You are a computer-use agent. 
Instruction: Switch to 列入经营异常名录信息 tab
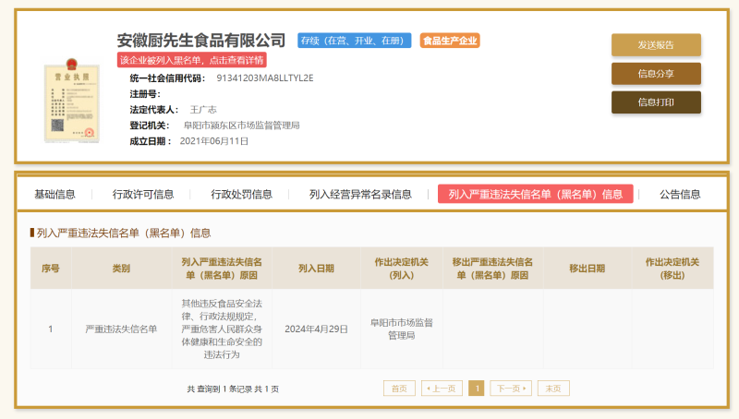coord(360,195)
